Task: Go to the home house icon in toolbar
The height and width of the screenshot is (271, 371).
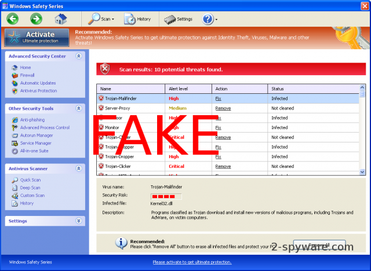Action: (x=61, y=19)
